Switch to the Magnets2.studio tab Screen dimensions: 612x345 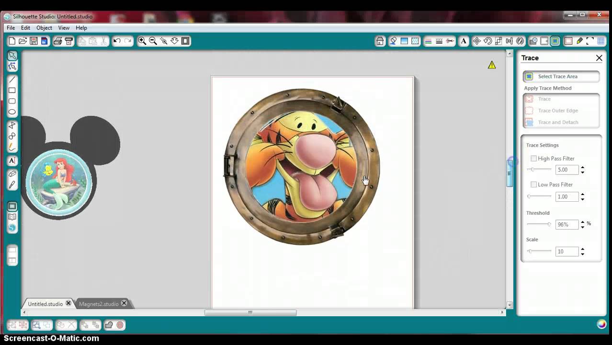99,304
